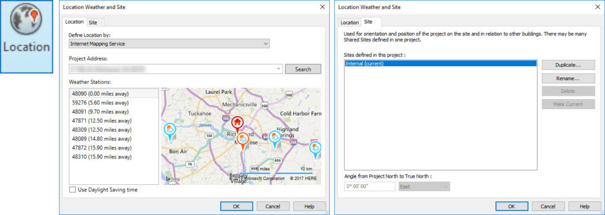Open the East direction dropdown in Site tab
Image resolution: width=605 pixels, height=215 pixels.
click(424, 187)
